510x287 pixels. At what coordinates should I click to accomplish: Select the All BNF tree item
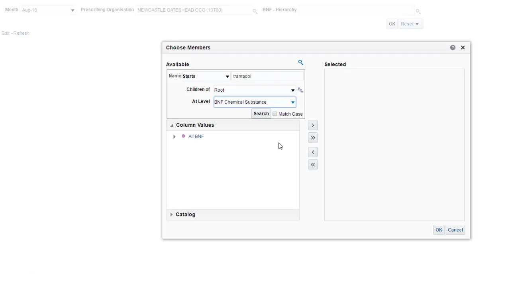[196, 136]
